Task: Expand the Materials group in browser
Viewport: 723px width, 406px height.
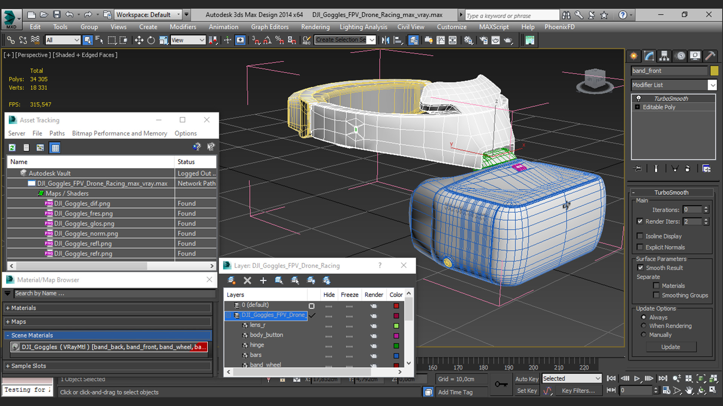Action: click(107, 308)
